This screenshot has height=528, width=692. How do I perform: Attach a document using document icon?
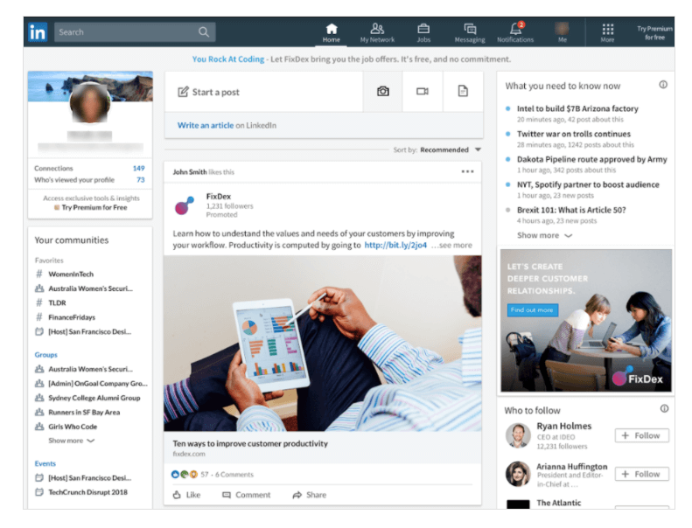coord(463,91)
